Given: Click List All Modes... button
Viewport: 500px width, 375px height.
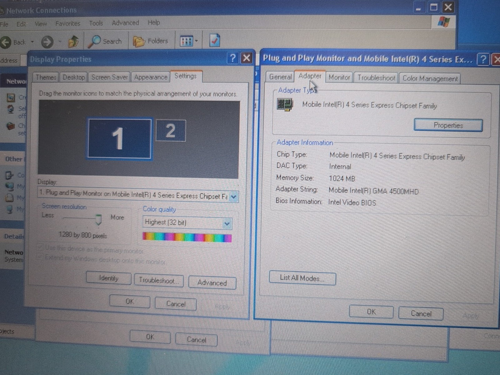Looking at the screenshot, I should [302, 278].
